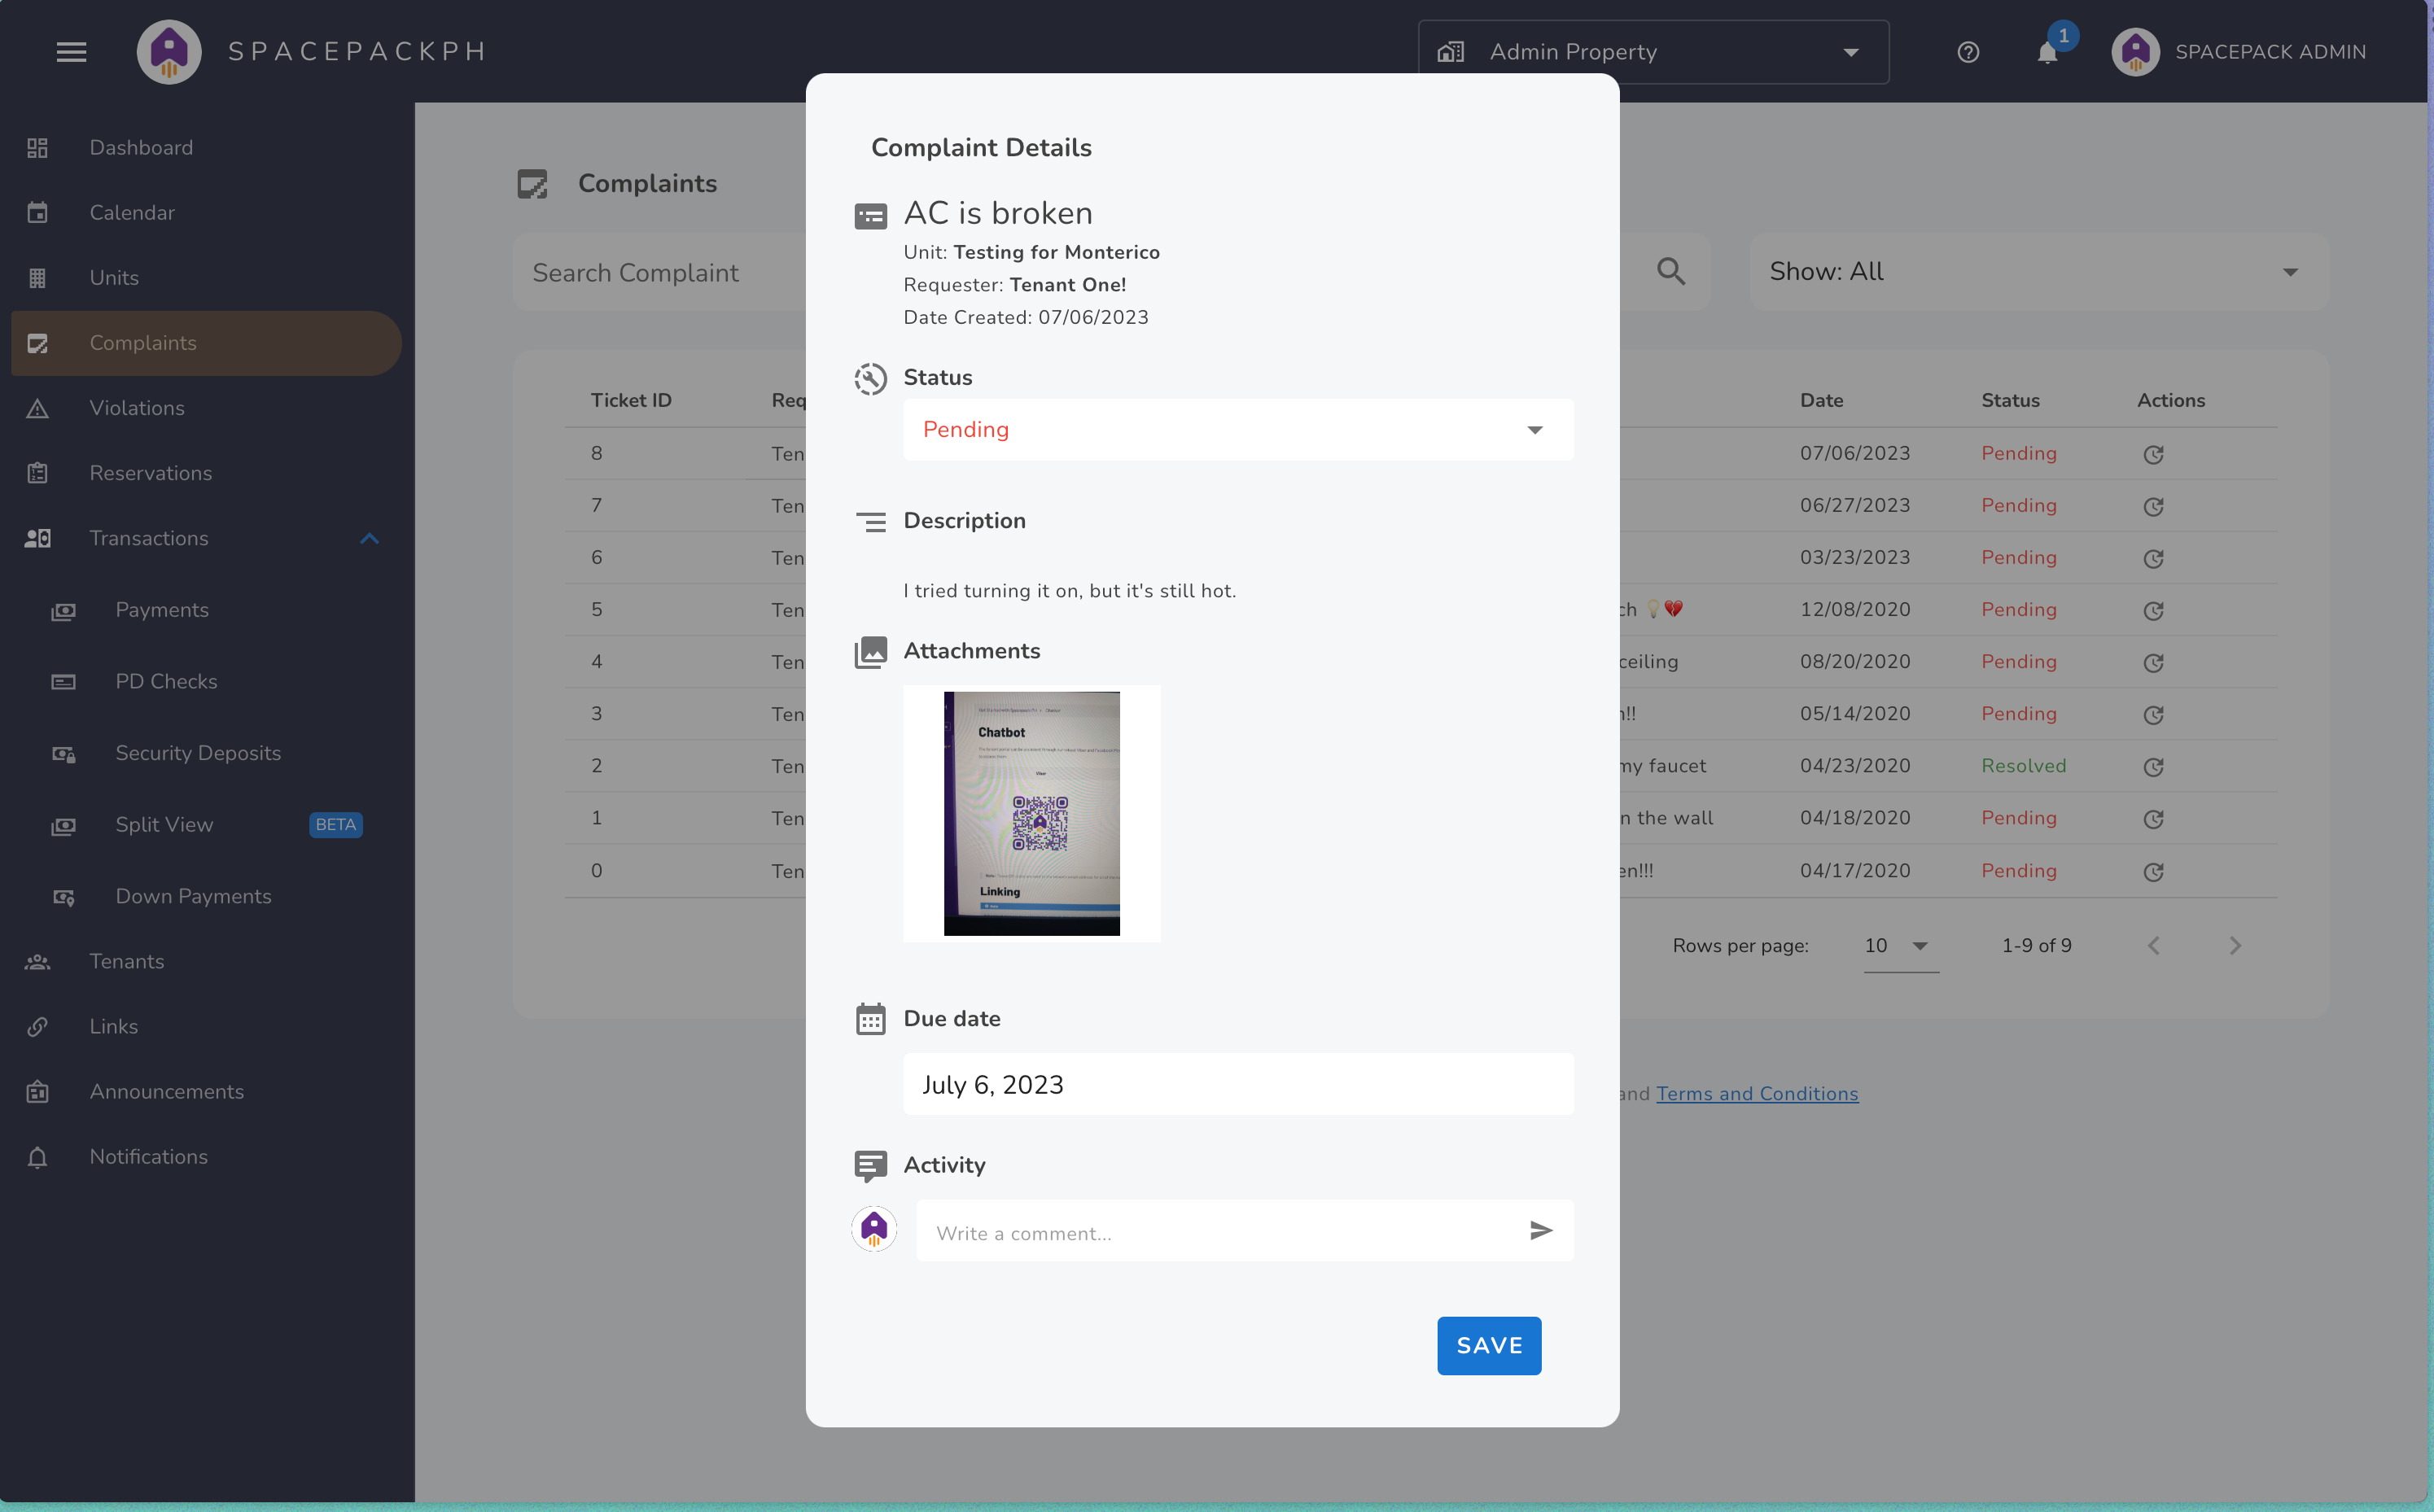
Task: Click the complaint title card icon
Action: pyautogui.click(x=870, y=216)
